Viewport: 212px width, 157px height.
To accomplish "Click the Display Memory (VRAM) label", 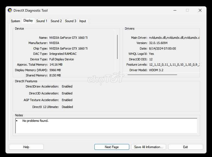I will 31,70.
